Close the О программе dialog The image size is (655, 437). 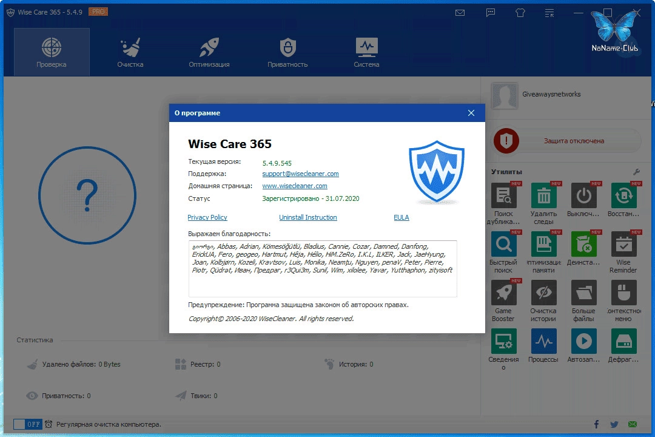point(471,113)
